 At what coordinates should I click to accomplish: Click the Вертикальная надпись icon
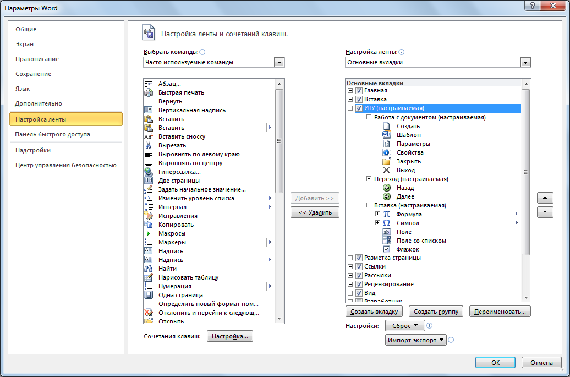[x=149, y=110]
